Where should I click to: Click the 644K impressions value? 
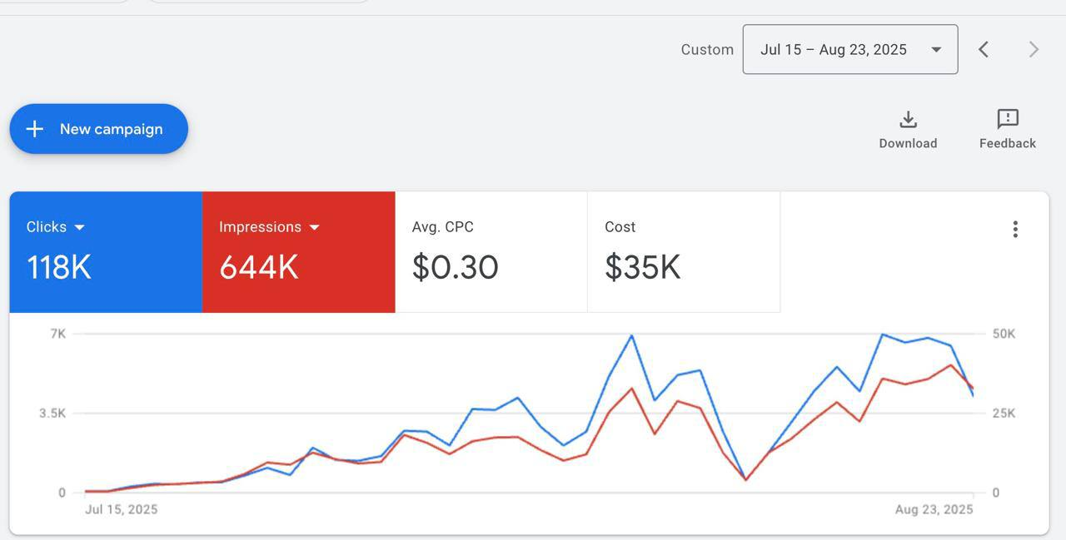point(259,267)
